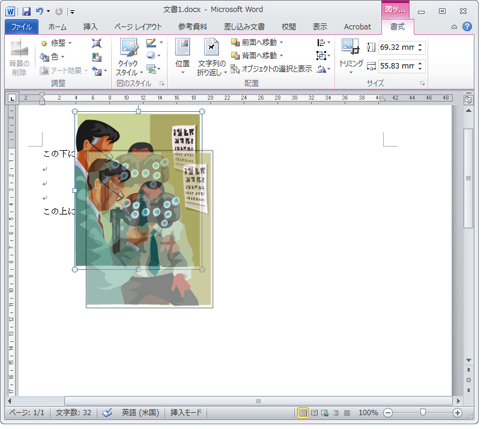481x429 pixels.
Task: Click the Undo arrow icon
Action: pyautogui.click(x=40, y=11)
